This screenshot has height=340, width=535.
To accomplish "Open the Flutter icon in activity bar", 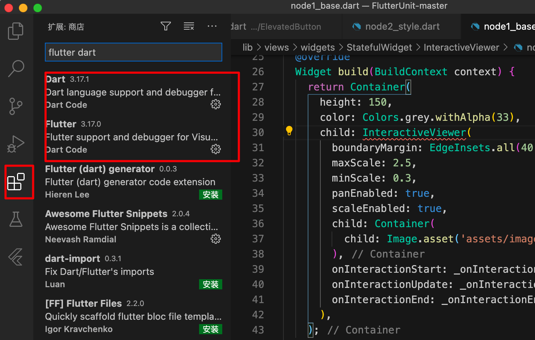I will click(x=16, y=257).
